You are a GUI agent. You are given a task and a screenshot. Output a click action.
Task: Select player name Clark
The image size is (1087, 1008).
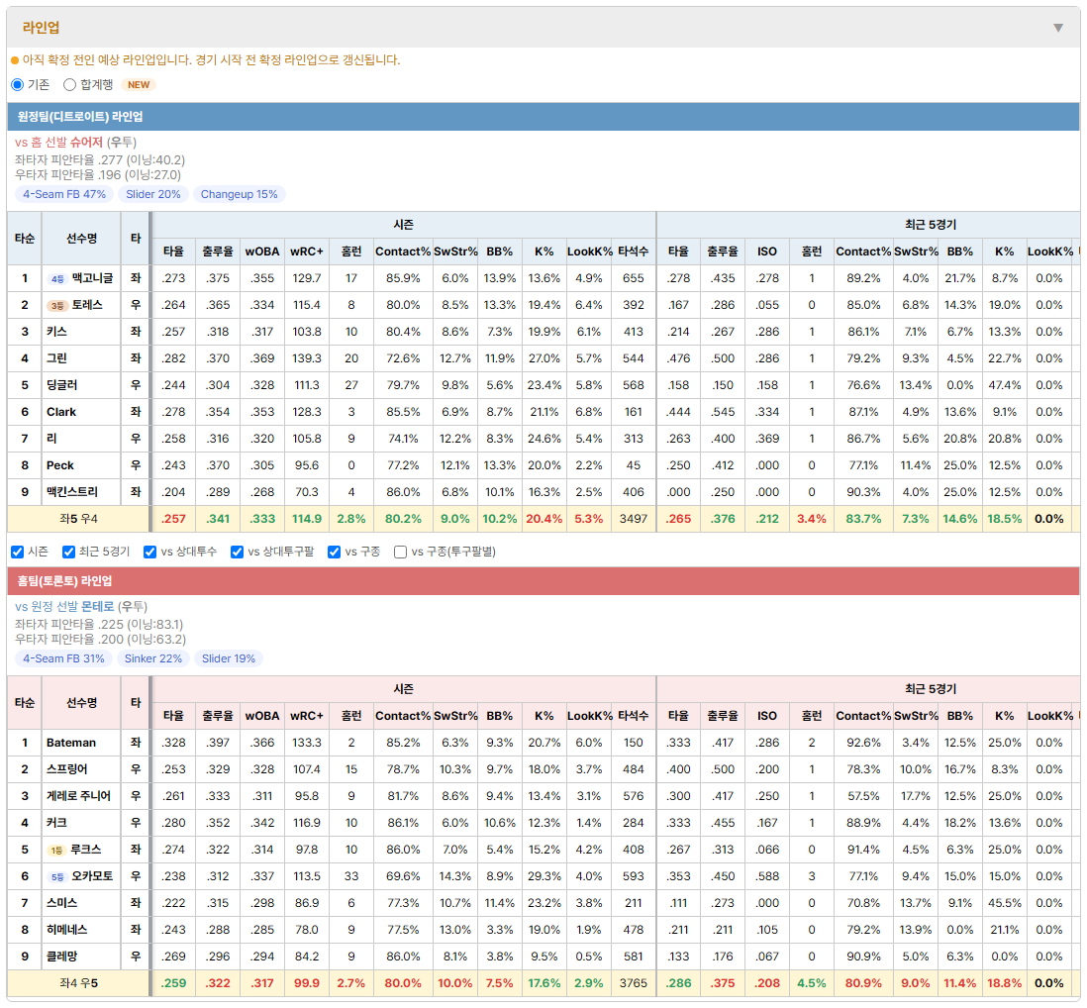click(x=61, y=412)
